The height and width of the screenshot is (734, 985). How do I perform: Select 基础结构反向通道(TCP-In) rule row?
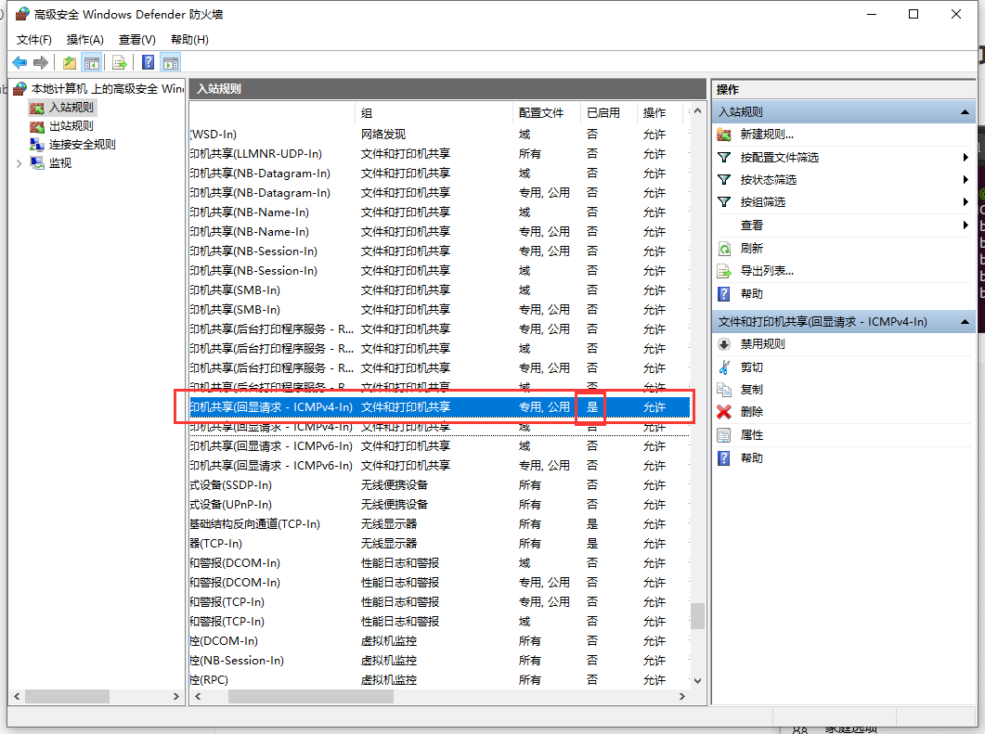point(439,523)
